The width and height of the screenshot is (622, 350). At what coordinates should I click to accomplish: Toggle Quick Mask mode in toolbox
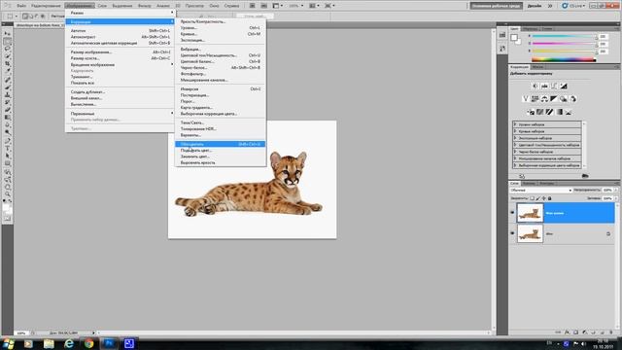point(7,218)
